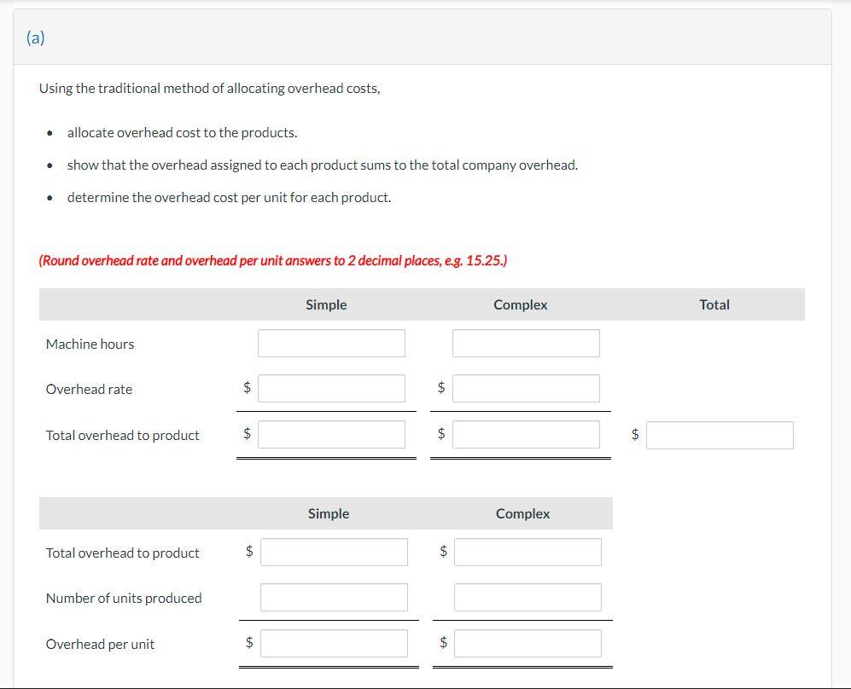
Task: Focus the Simple Overhead per unit field
Action: (334, 643)
